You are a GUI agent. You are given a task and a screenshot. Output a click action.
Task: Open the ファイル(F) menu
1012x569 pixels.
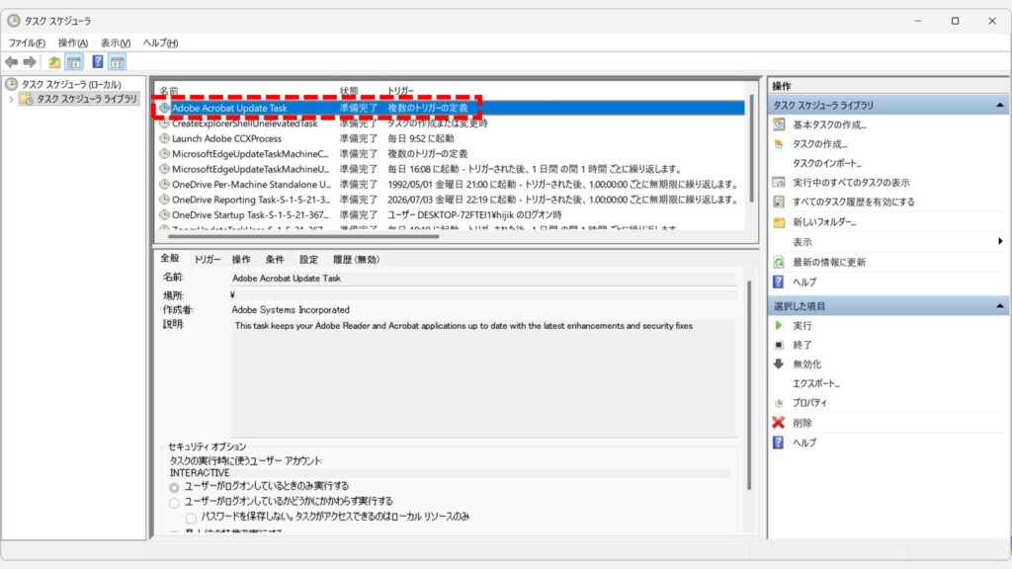pyautogui.click(x=27, y=42)
